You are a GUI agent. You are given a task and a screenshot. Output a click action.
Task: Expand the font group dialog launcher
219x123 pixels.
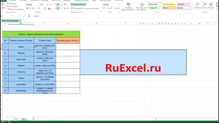(x=52, y=12)
